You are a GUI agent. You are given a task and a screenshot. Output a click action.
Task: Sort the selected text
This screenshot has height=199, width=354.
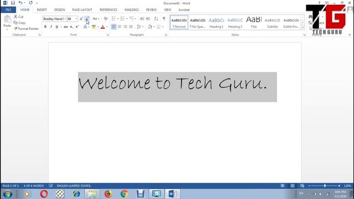pyautogui.click(x=156, y=19)
